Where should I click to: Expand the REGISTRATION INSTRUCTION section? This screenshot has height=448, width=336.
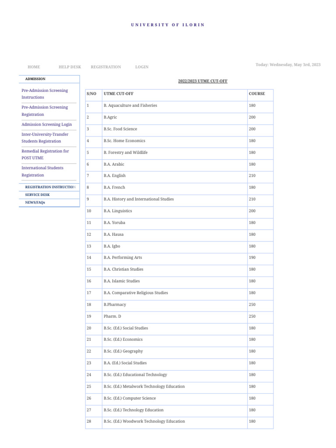[50, 187]
